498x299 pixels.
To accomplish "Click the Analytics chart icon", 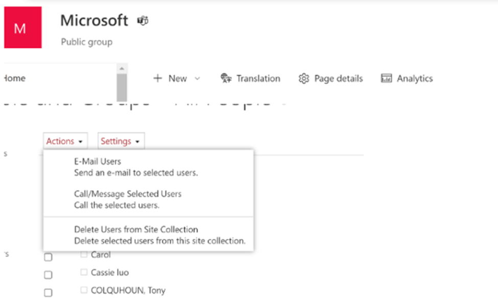I will coord(386,78).
